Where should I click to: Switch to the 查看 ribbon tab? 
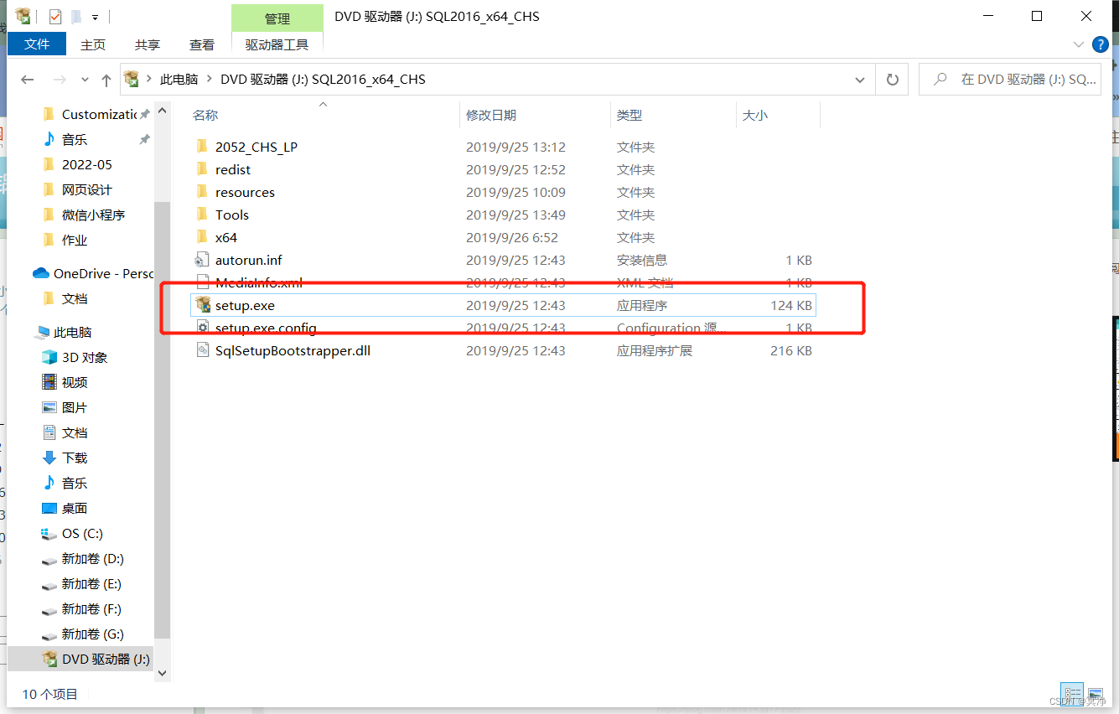(202, 44)
